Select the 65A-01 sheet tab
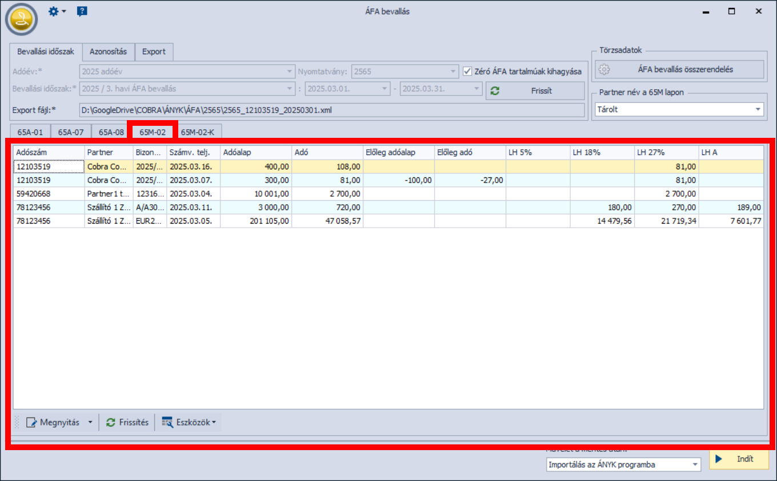This screenshot has height=481, width=777. click(30, 132)
